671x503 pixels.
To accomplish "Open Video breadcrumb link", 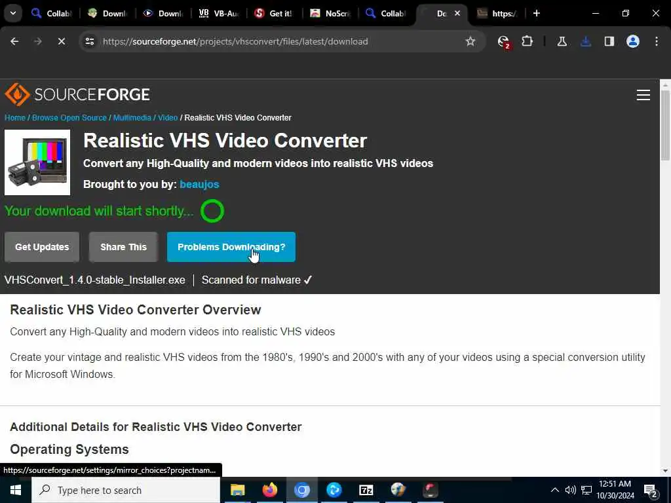I will [168, 118].
